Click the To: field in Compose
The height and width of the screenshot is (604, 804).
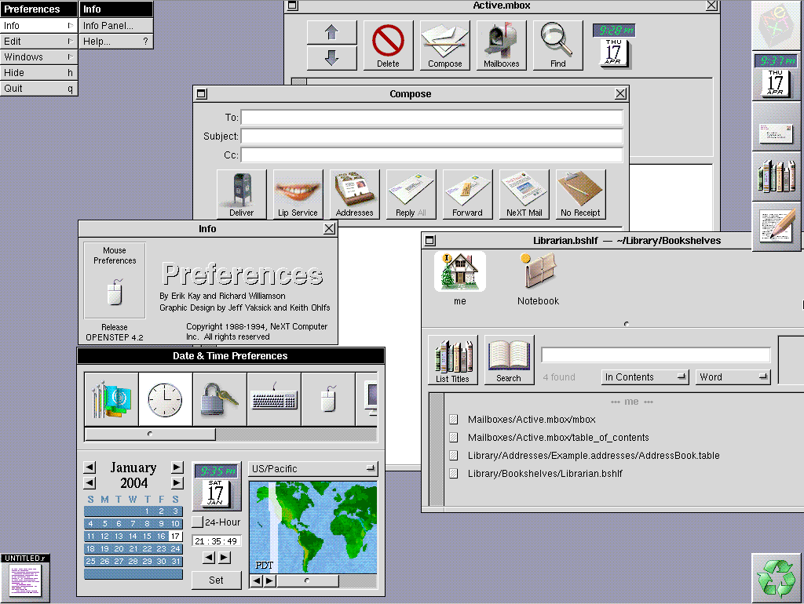pyautogui.click(x=432, y=118)
